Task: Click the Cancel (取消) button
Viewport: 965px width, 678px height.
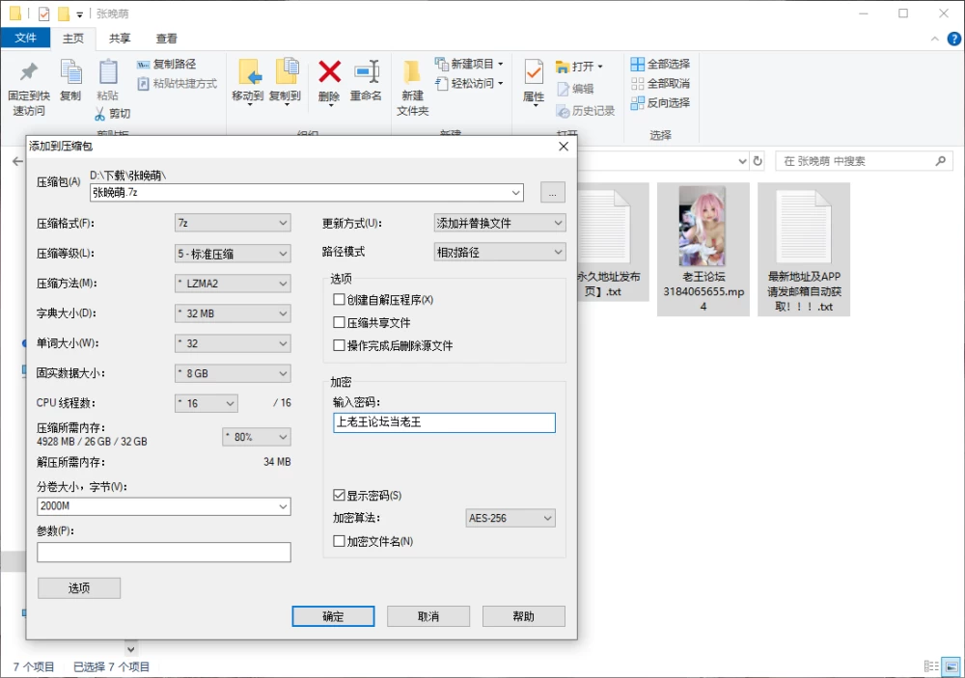Action: (428, 616)
